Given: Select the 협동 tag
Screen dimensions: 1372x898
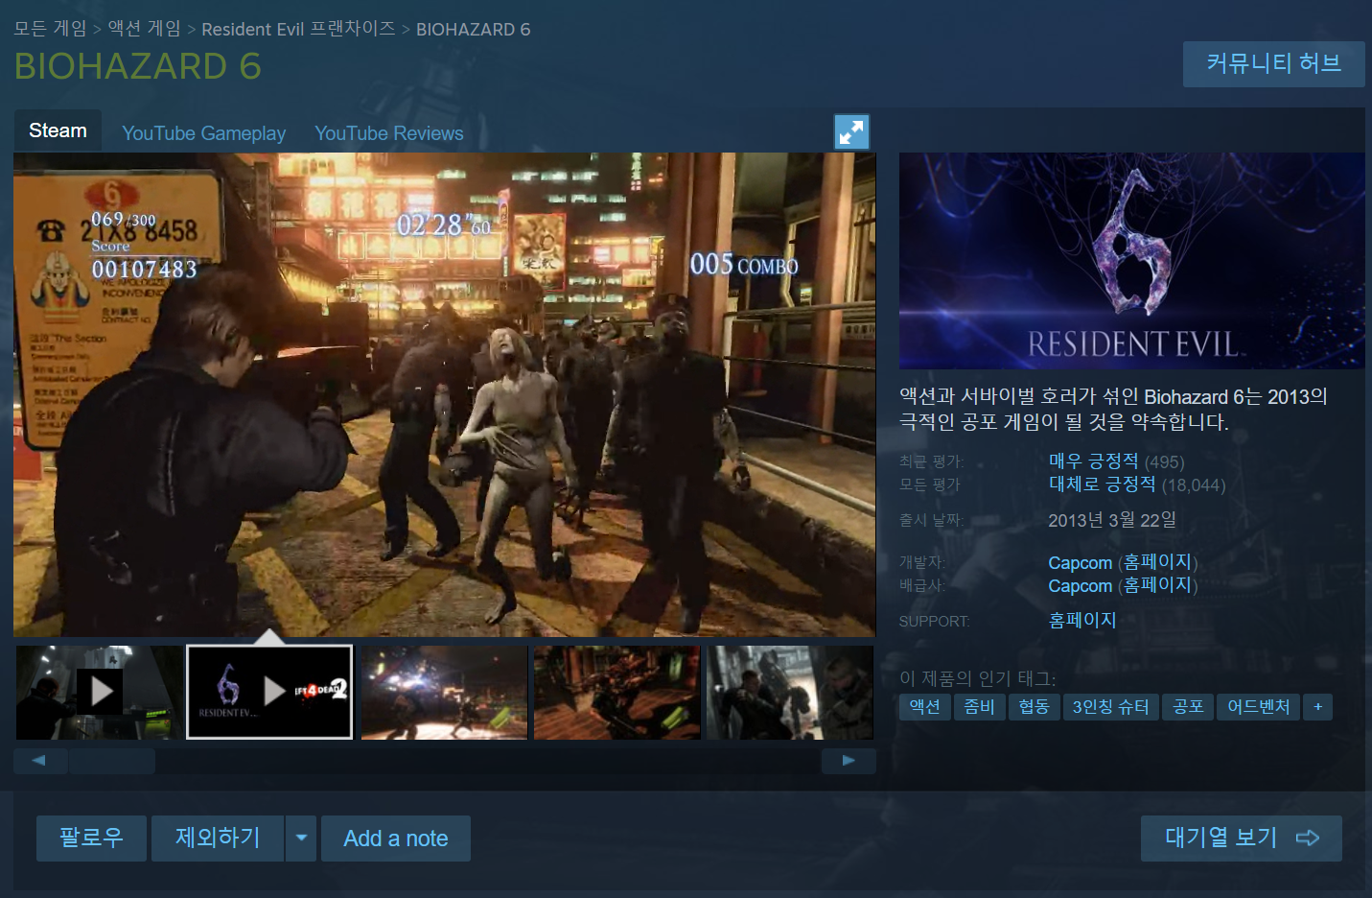Looking at the screenshot, I should click(x=1034, y=707).
